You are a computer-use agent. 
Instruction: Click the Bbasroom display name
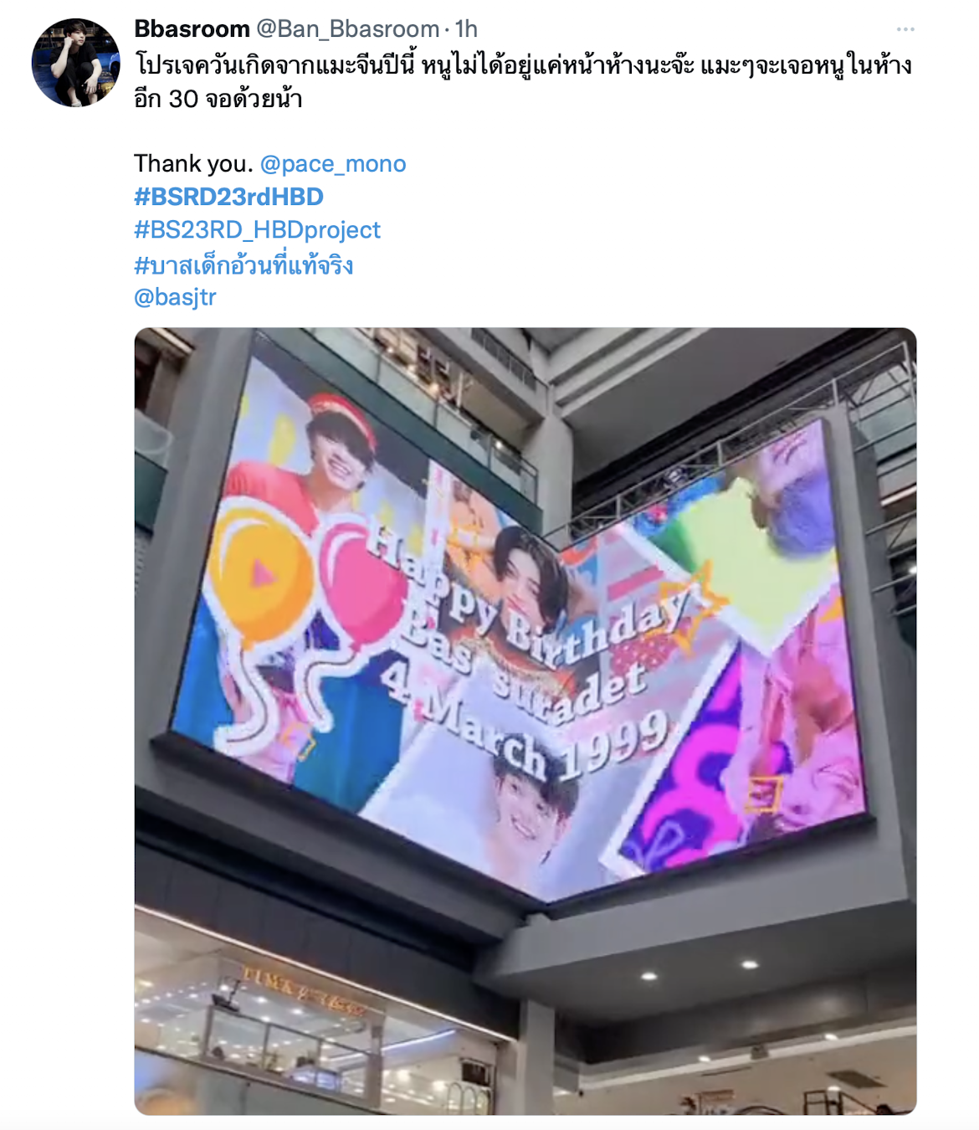pos(192,29)
